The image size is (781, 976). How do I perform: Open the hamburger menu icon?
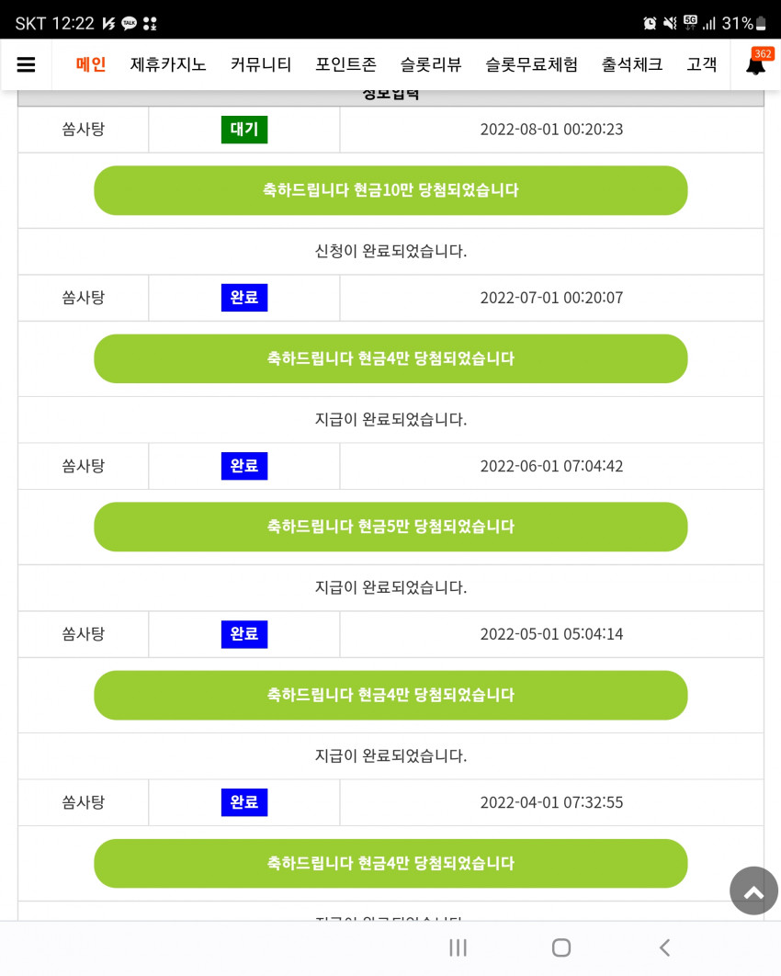click(26, 64)
